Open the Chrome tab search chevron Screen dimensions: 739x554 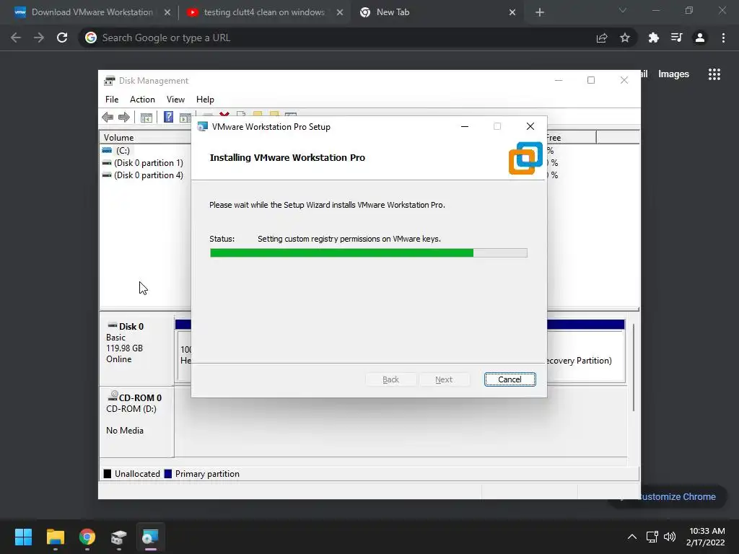point(623,10)
